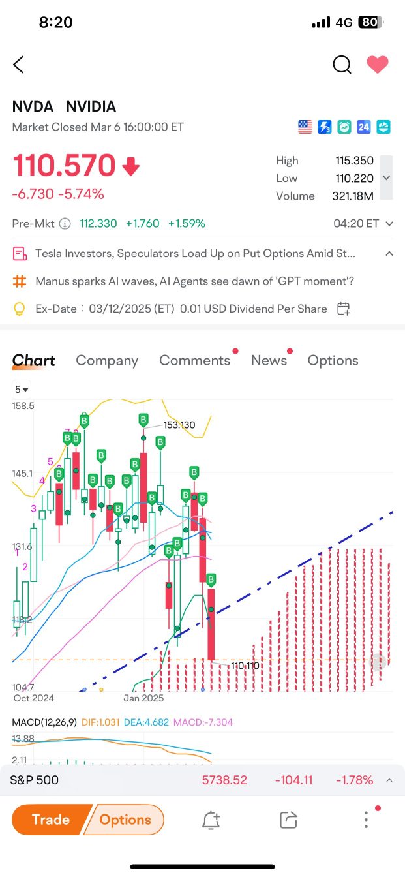Tap the back arrow icon

coord(18,65)
